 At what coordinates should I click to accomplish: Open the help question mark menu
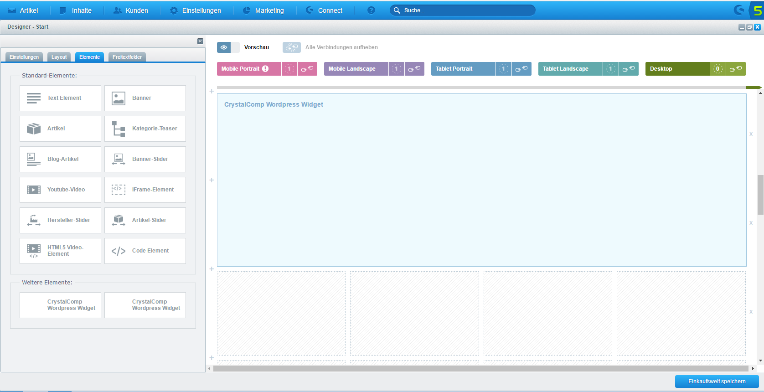point(371,10)
